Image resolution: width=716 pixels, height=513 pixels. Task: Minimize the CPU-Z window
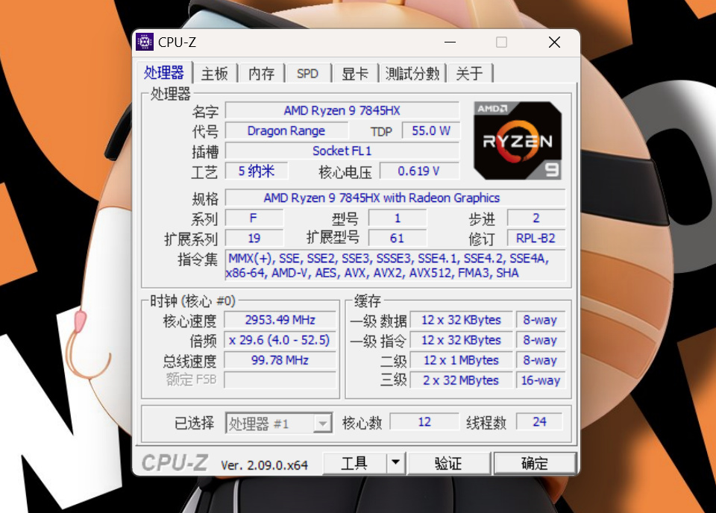pyautogui.click(x=450, y=43)
